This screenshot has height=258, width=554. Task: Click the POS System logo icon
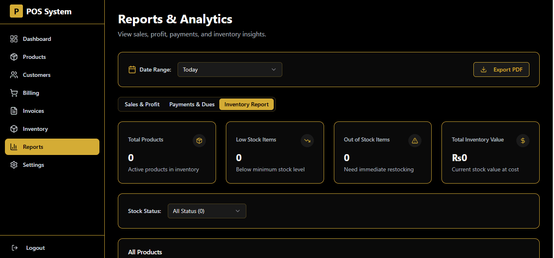coord(16,11)
